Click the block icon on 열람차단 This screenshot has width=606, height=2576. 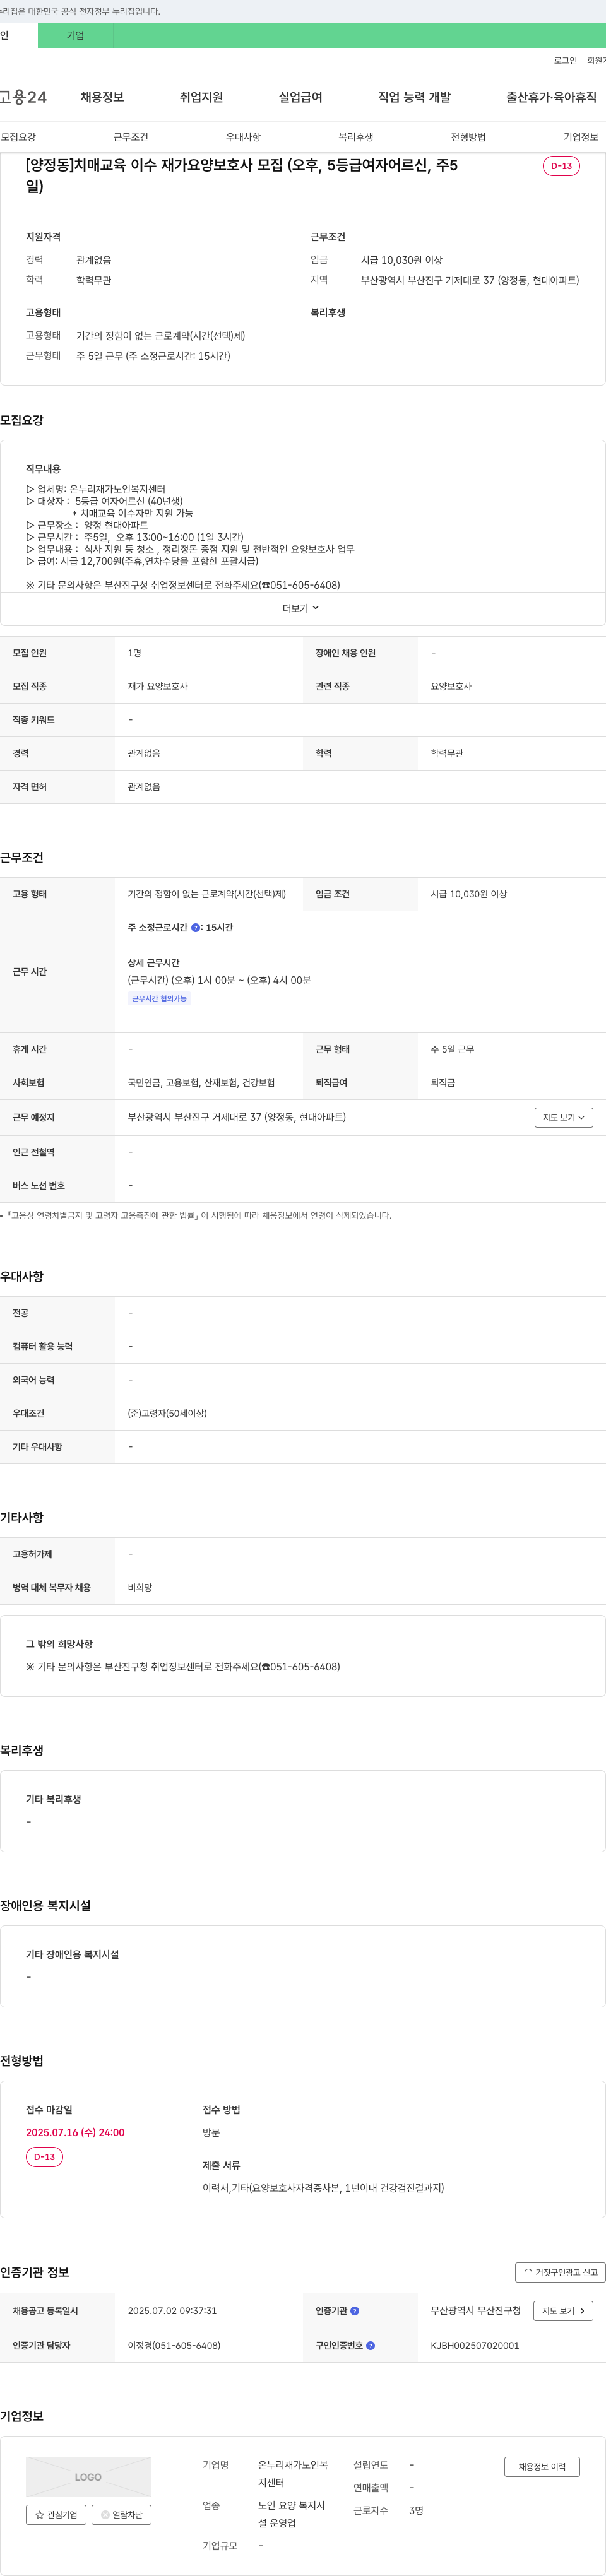[105, 2514]
